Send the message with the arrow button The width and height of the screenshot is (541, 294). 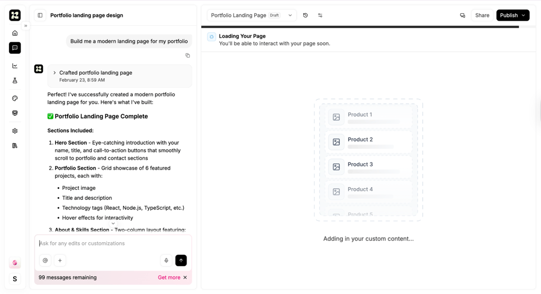[x=181, y=261]
